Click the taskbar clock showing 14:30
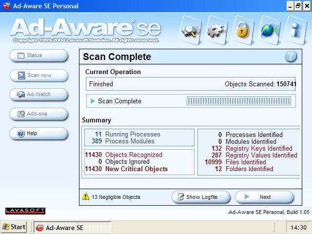 point(298,228)
